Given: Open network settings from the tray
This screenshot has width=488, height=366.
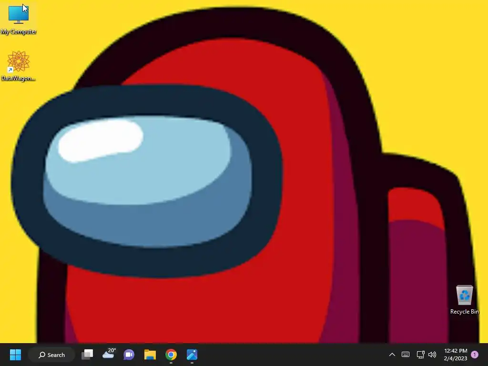Looking at the screenshot, I should pos(420,355).
